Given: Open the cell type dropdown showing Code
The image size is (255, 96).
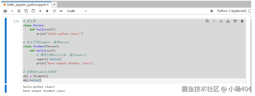Looking at the screenshot, I should pos(77,11).
